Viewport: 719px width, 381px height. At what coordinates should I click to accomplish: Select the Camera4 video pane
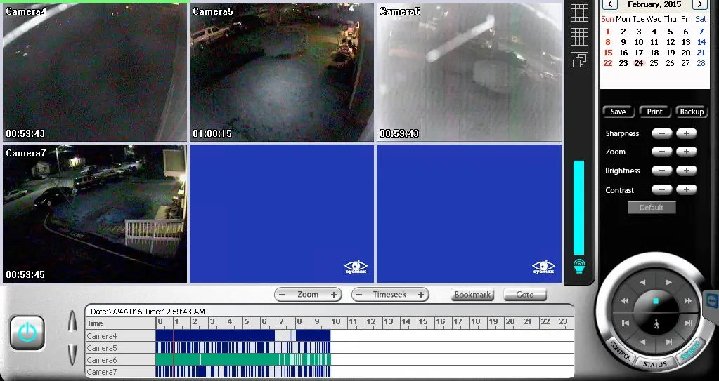[95, 72]
